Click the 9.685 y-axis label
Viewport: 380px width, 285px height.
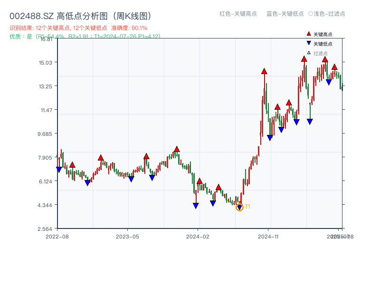click(x=45, y=134)
